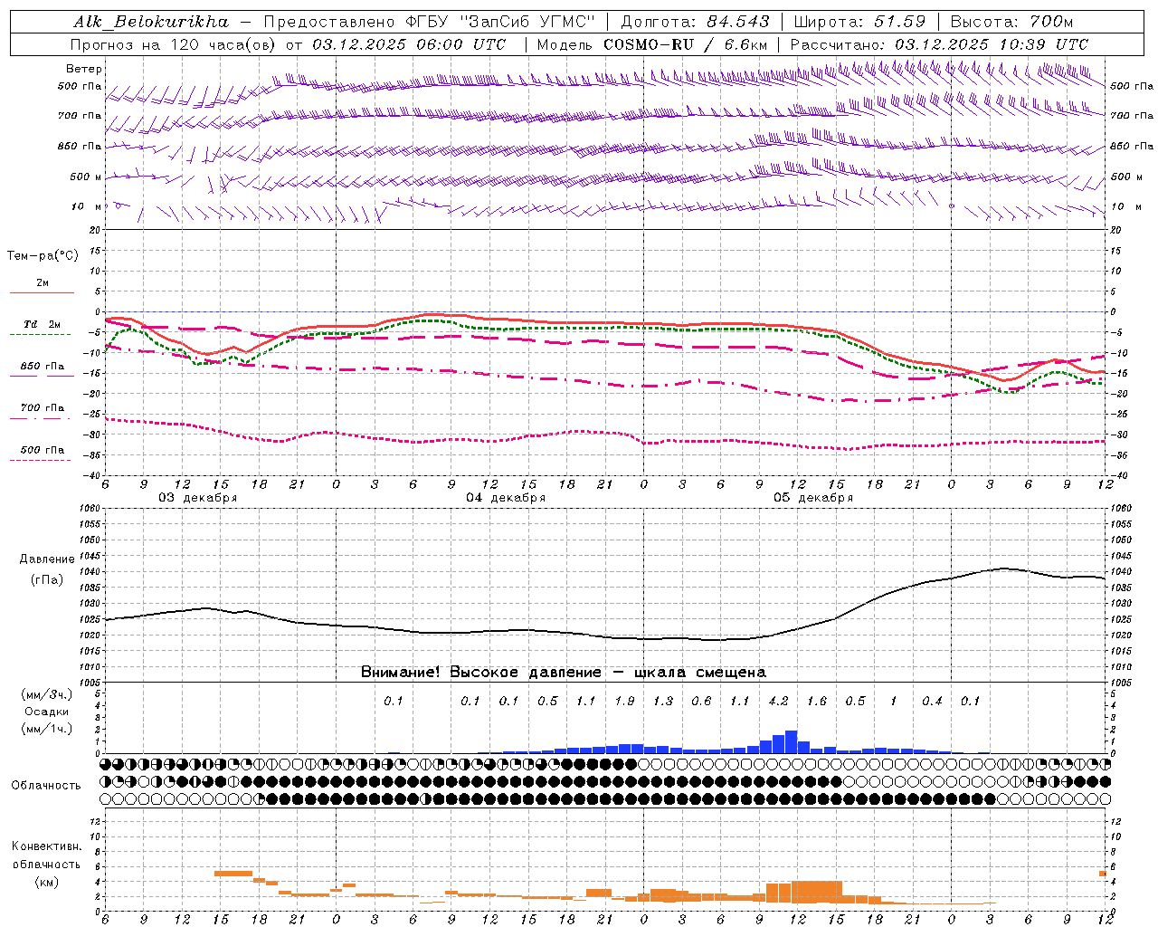Screen dimensions: 1158x927
Task: Click the 1.9 precipitation total value
Action: [x=624, y=701]
